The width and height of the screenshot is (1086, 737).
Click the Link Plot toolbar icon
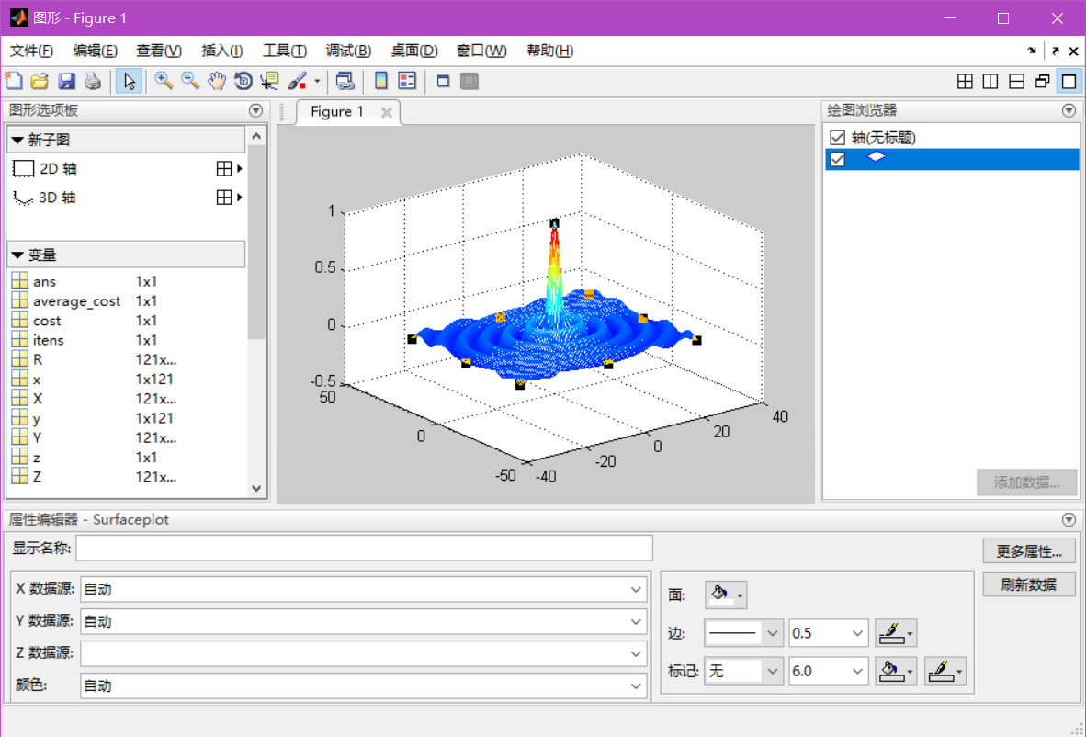click(x=344, y=81)
